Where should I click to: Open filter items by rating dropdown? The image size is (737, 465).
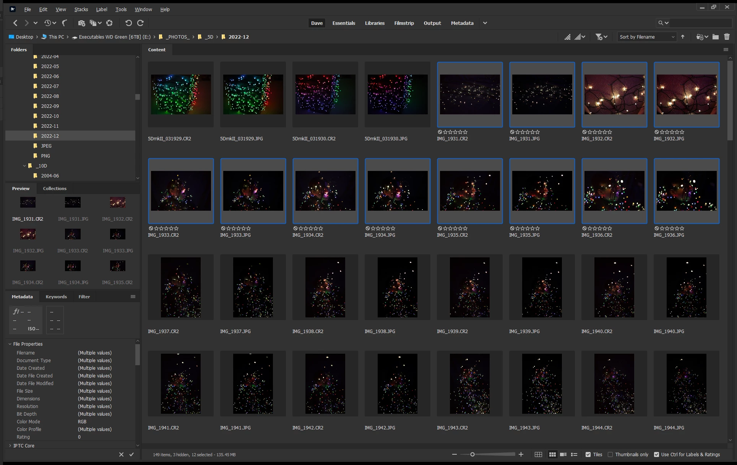pyautogui.click(x=601, y=37)
